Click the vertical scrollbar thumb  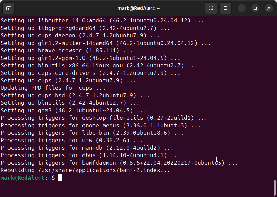(274, 187)
